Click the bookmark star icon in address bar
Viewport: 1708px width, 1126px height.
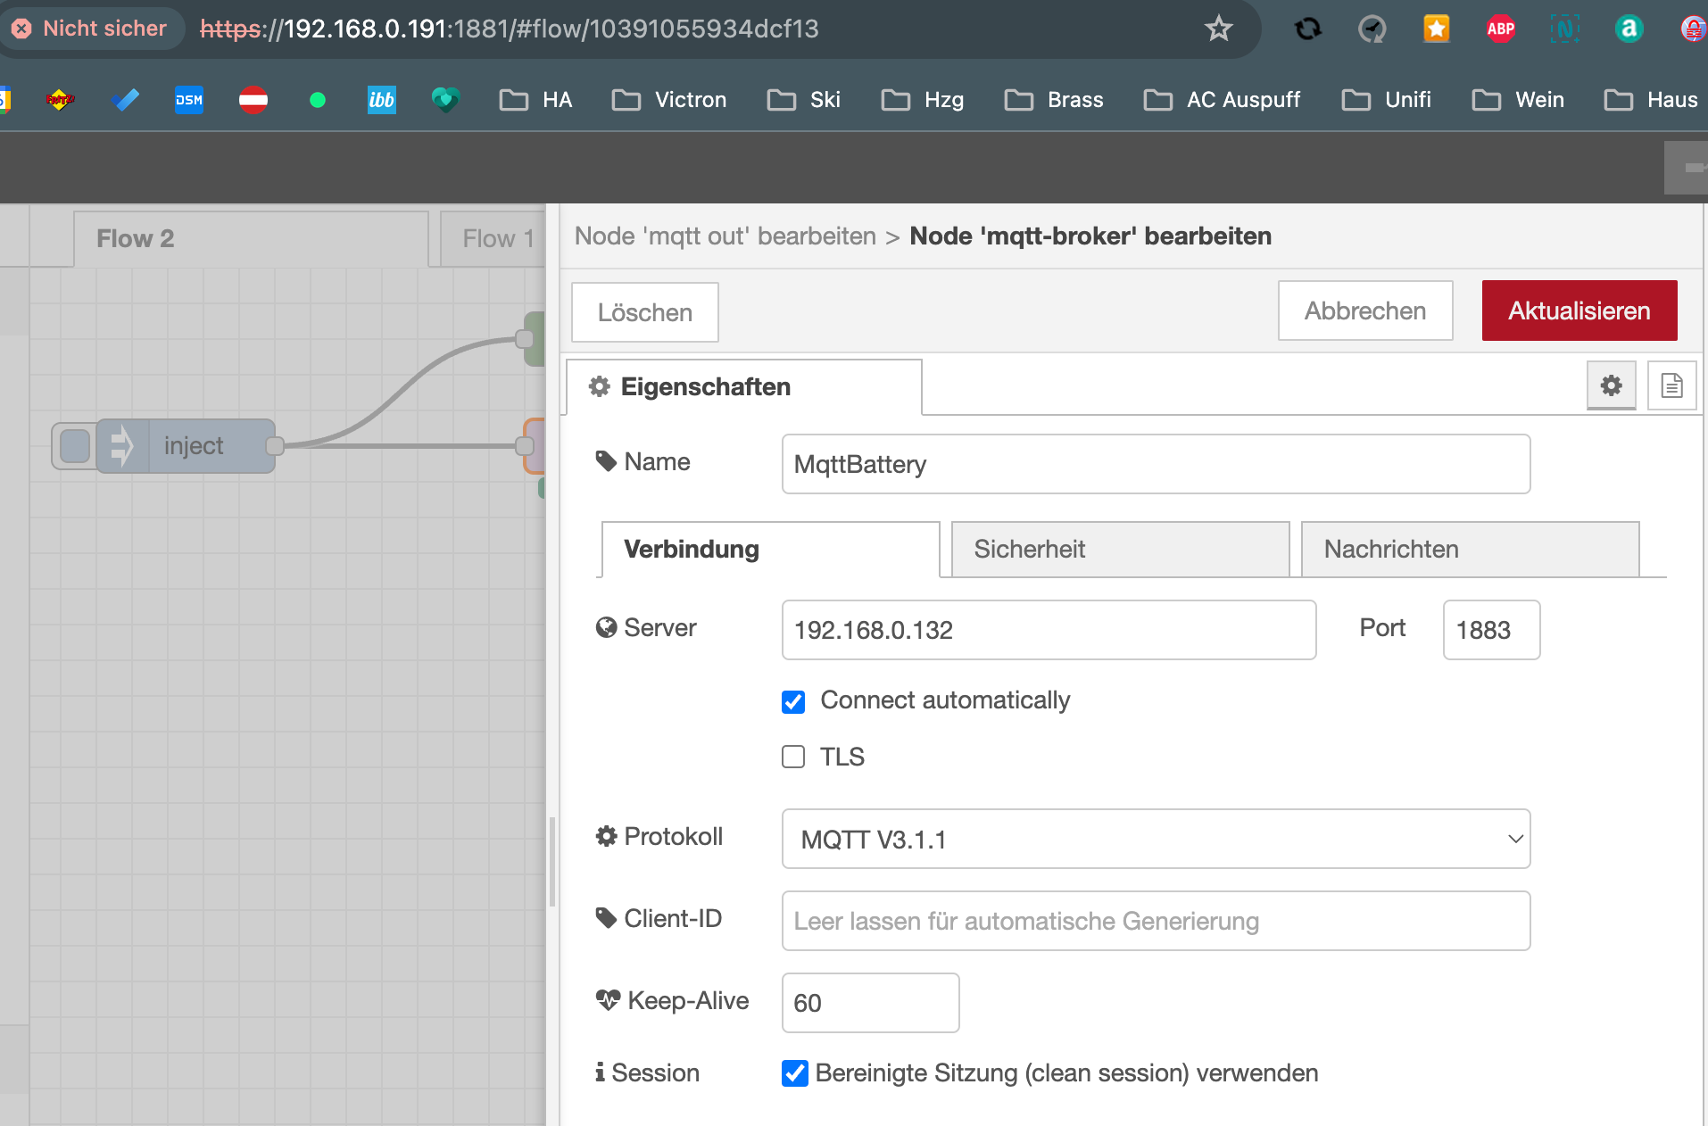click(x=1218, y=29)
